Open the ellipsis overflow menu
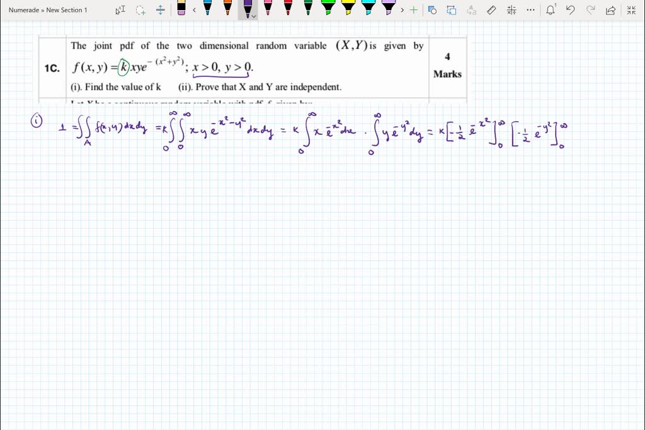 (x=530, y=10)
